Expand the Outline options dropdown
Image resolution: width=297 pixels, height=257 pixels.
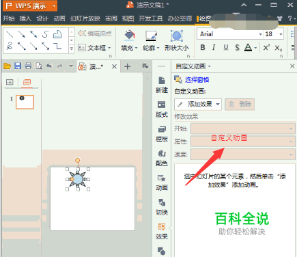[158, 48]
